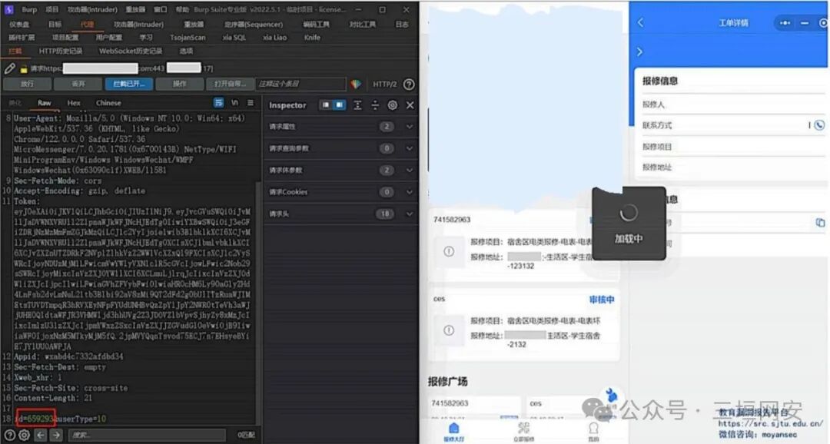Click the help question mark beside HTTP/2
The width and height of the screenshot is (830, 444).
(x=409, y=84)
